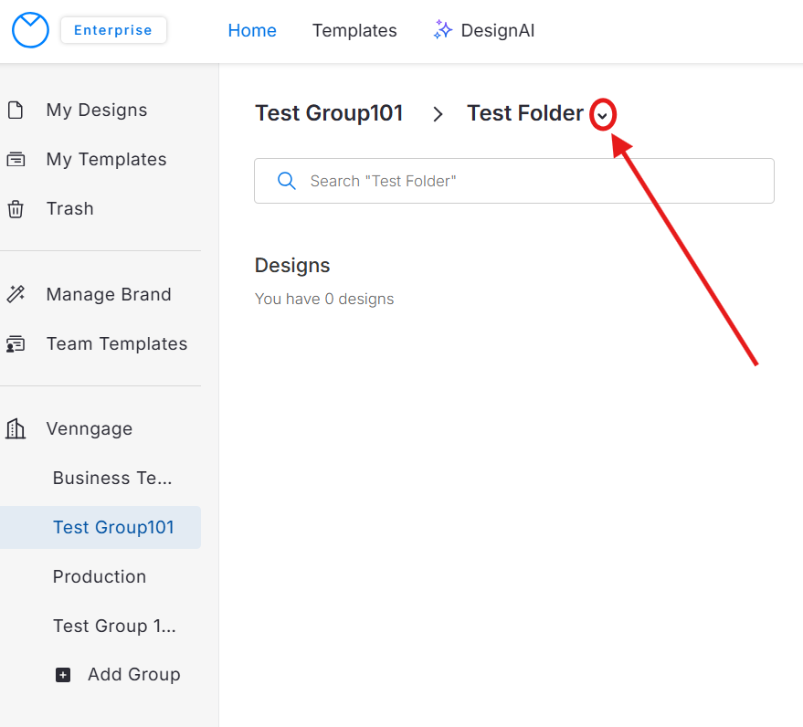Switch to the Templates tab
Image resolution: width=803 pixels, height=727 pixels.
point(354,30)
